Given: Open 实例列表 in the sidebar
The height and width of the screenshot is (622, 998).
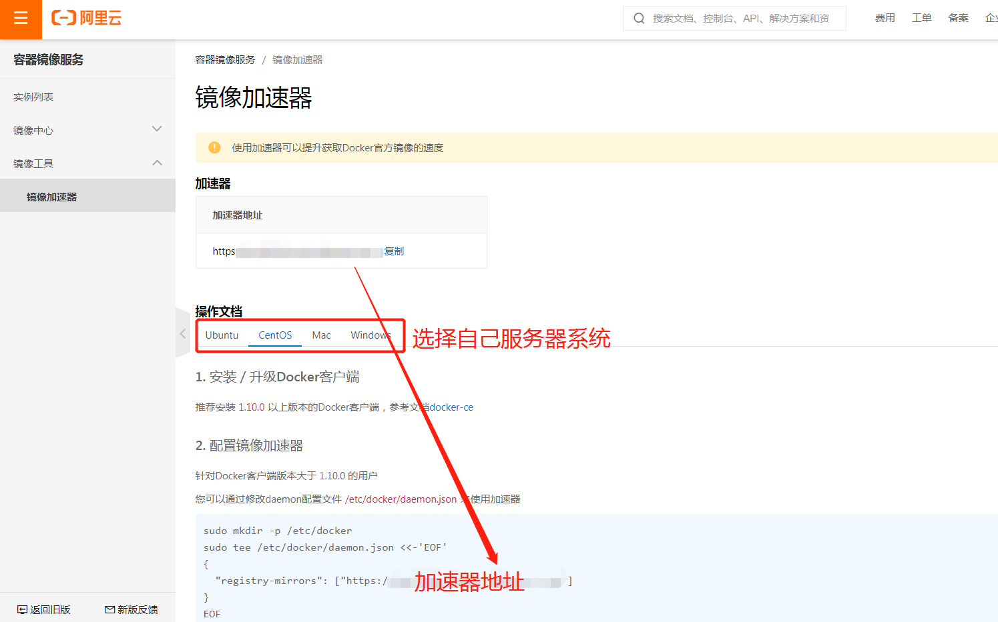Looking at the screenshot, I should [87, 97].
